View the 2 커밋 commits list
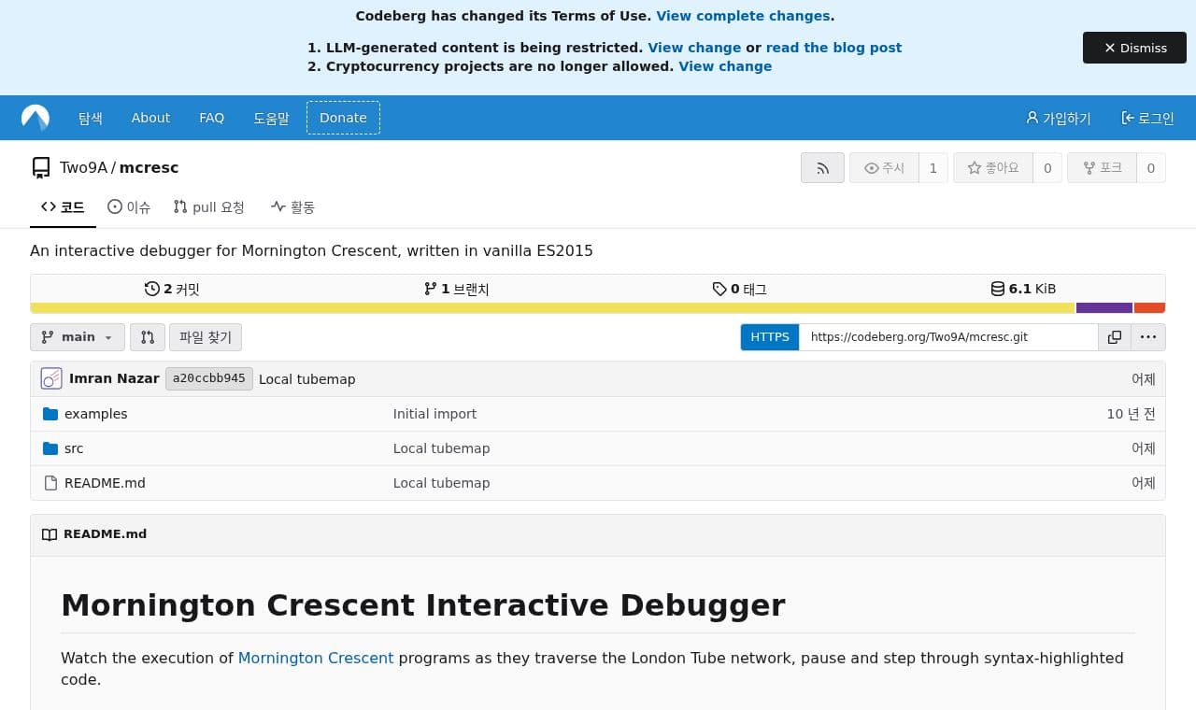Viewport: 1196px width, 710px height. tap(172, 289)
